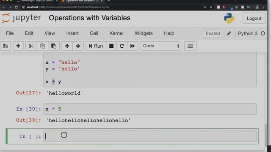Restart kernel and run all with fast-forward icon
This screenshot has width=271, height=152.
[133, 46]
